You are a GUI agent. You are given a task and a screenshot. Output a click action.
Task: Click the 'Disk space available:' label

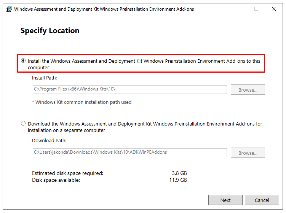[56, 180]
